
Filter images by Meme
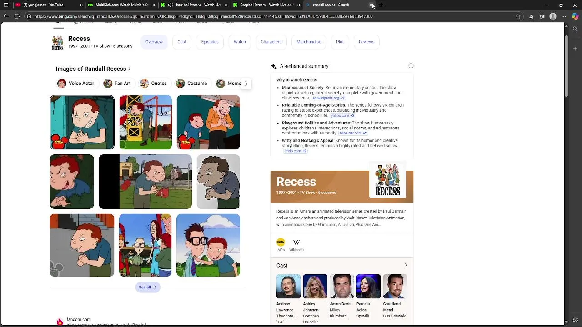tap(229, 84)
